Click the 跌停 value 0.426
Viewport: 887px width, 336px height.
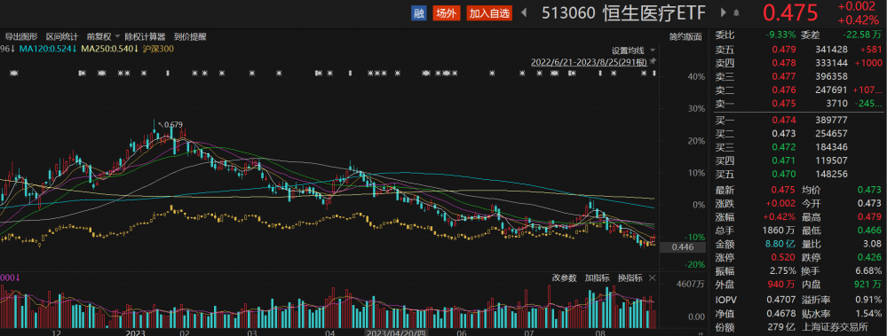pos(870,257)
